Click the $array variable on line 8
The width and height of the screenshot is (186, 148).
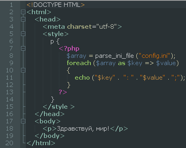pyautogui.click(x=76, y=56)
